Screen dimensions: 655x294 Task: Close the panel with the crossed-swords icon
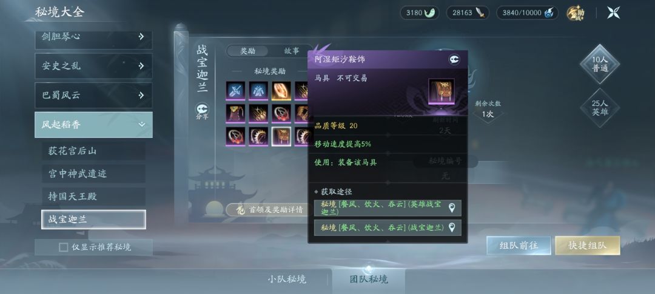tap(614, 13)
